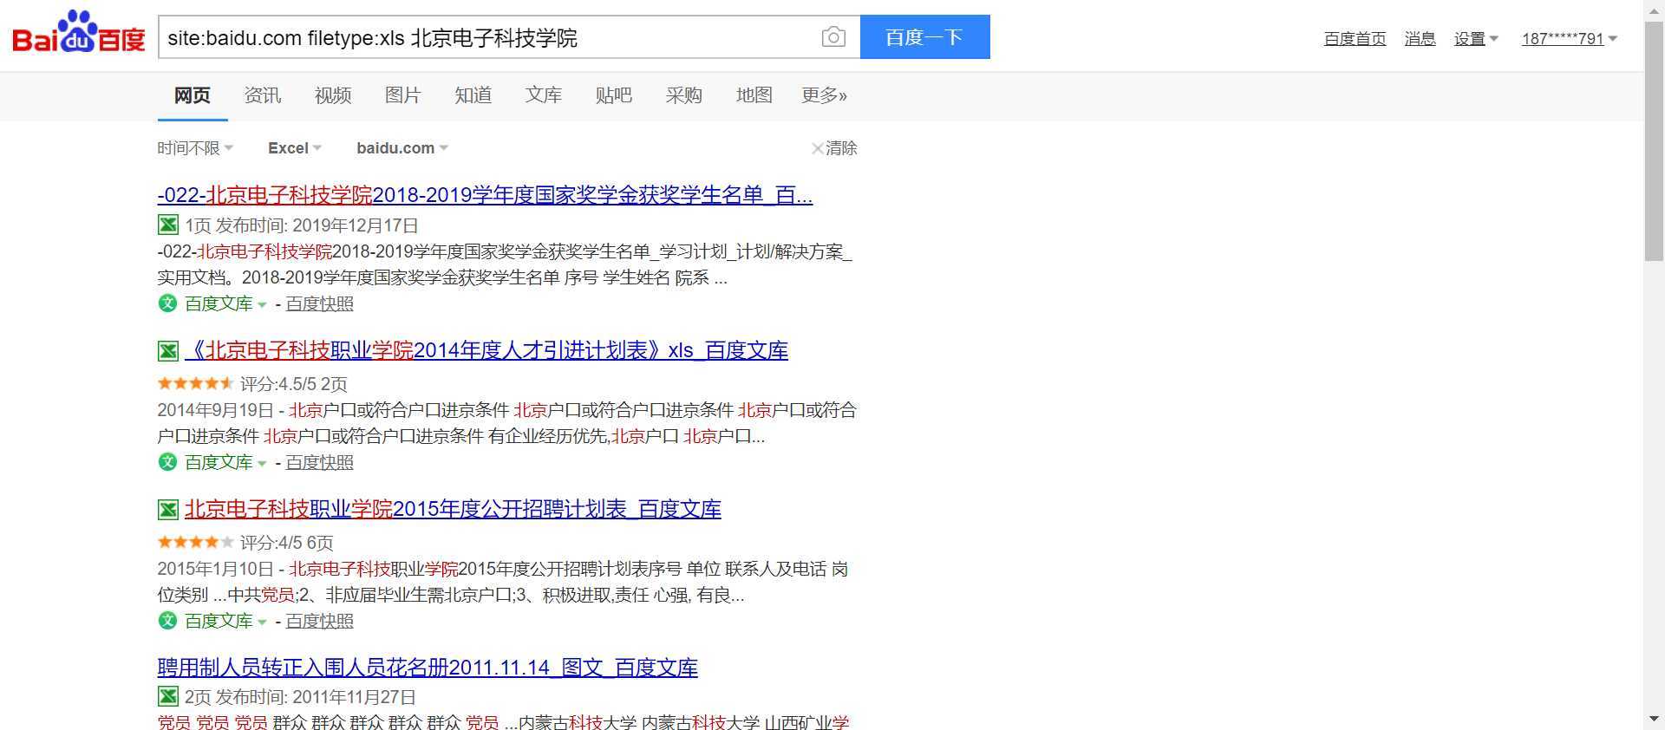Expand 百度文库 source arrow of 2014 result
This screenshot has height=730, width=1665.
(x=262, y=463)
